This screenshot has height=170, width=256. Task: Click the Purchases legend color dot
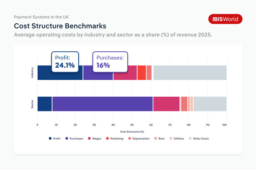click(x=67, y=138)
